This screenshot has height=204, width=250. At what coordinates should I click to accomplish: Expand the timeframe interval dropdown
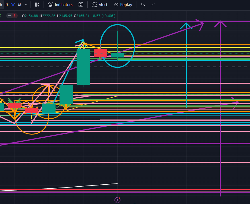tap(26, 5)
